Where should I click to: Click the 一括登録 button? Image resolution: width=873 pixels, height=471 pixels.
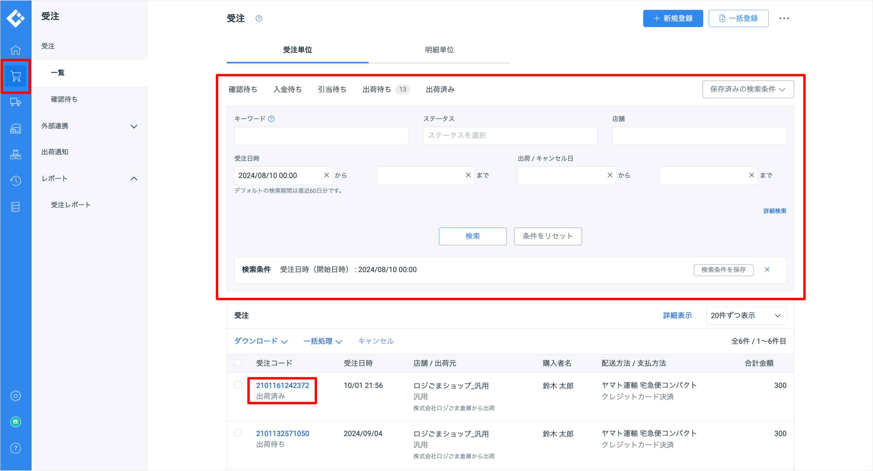coord(738,18)
